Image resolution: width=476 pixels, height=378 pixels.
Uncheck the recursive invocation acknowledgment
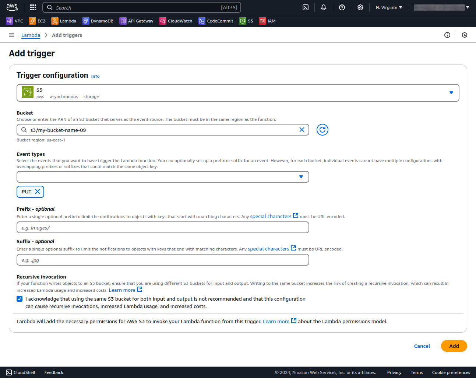point(20,299)
